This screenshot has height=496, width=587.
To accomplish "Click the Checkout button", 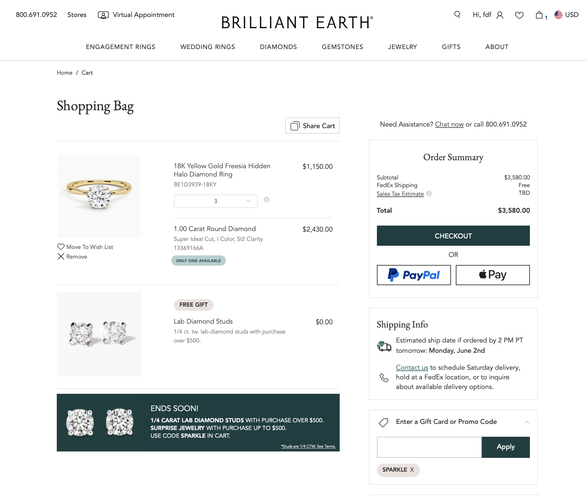I will [x=453, y=236].
